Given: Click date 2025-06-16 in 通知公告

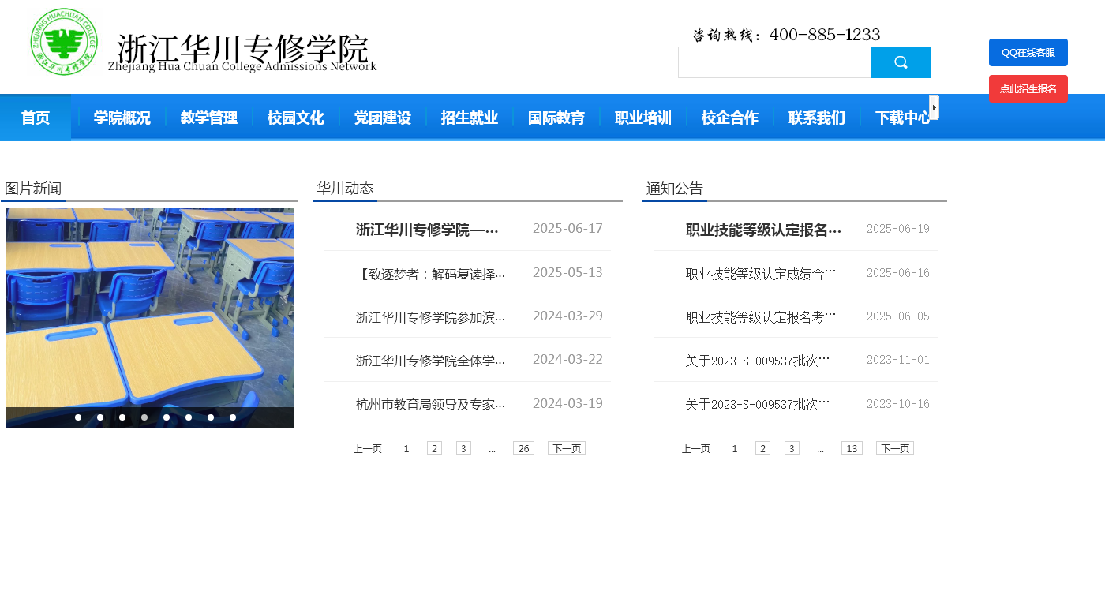Looking at the screenshot, I should click(x=898, y=273).
